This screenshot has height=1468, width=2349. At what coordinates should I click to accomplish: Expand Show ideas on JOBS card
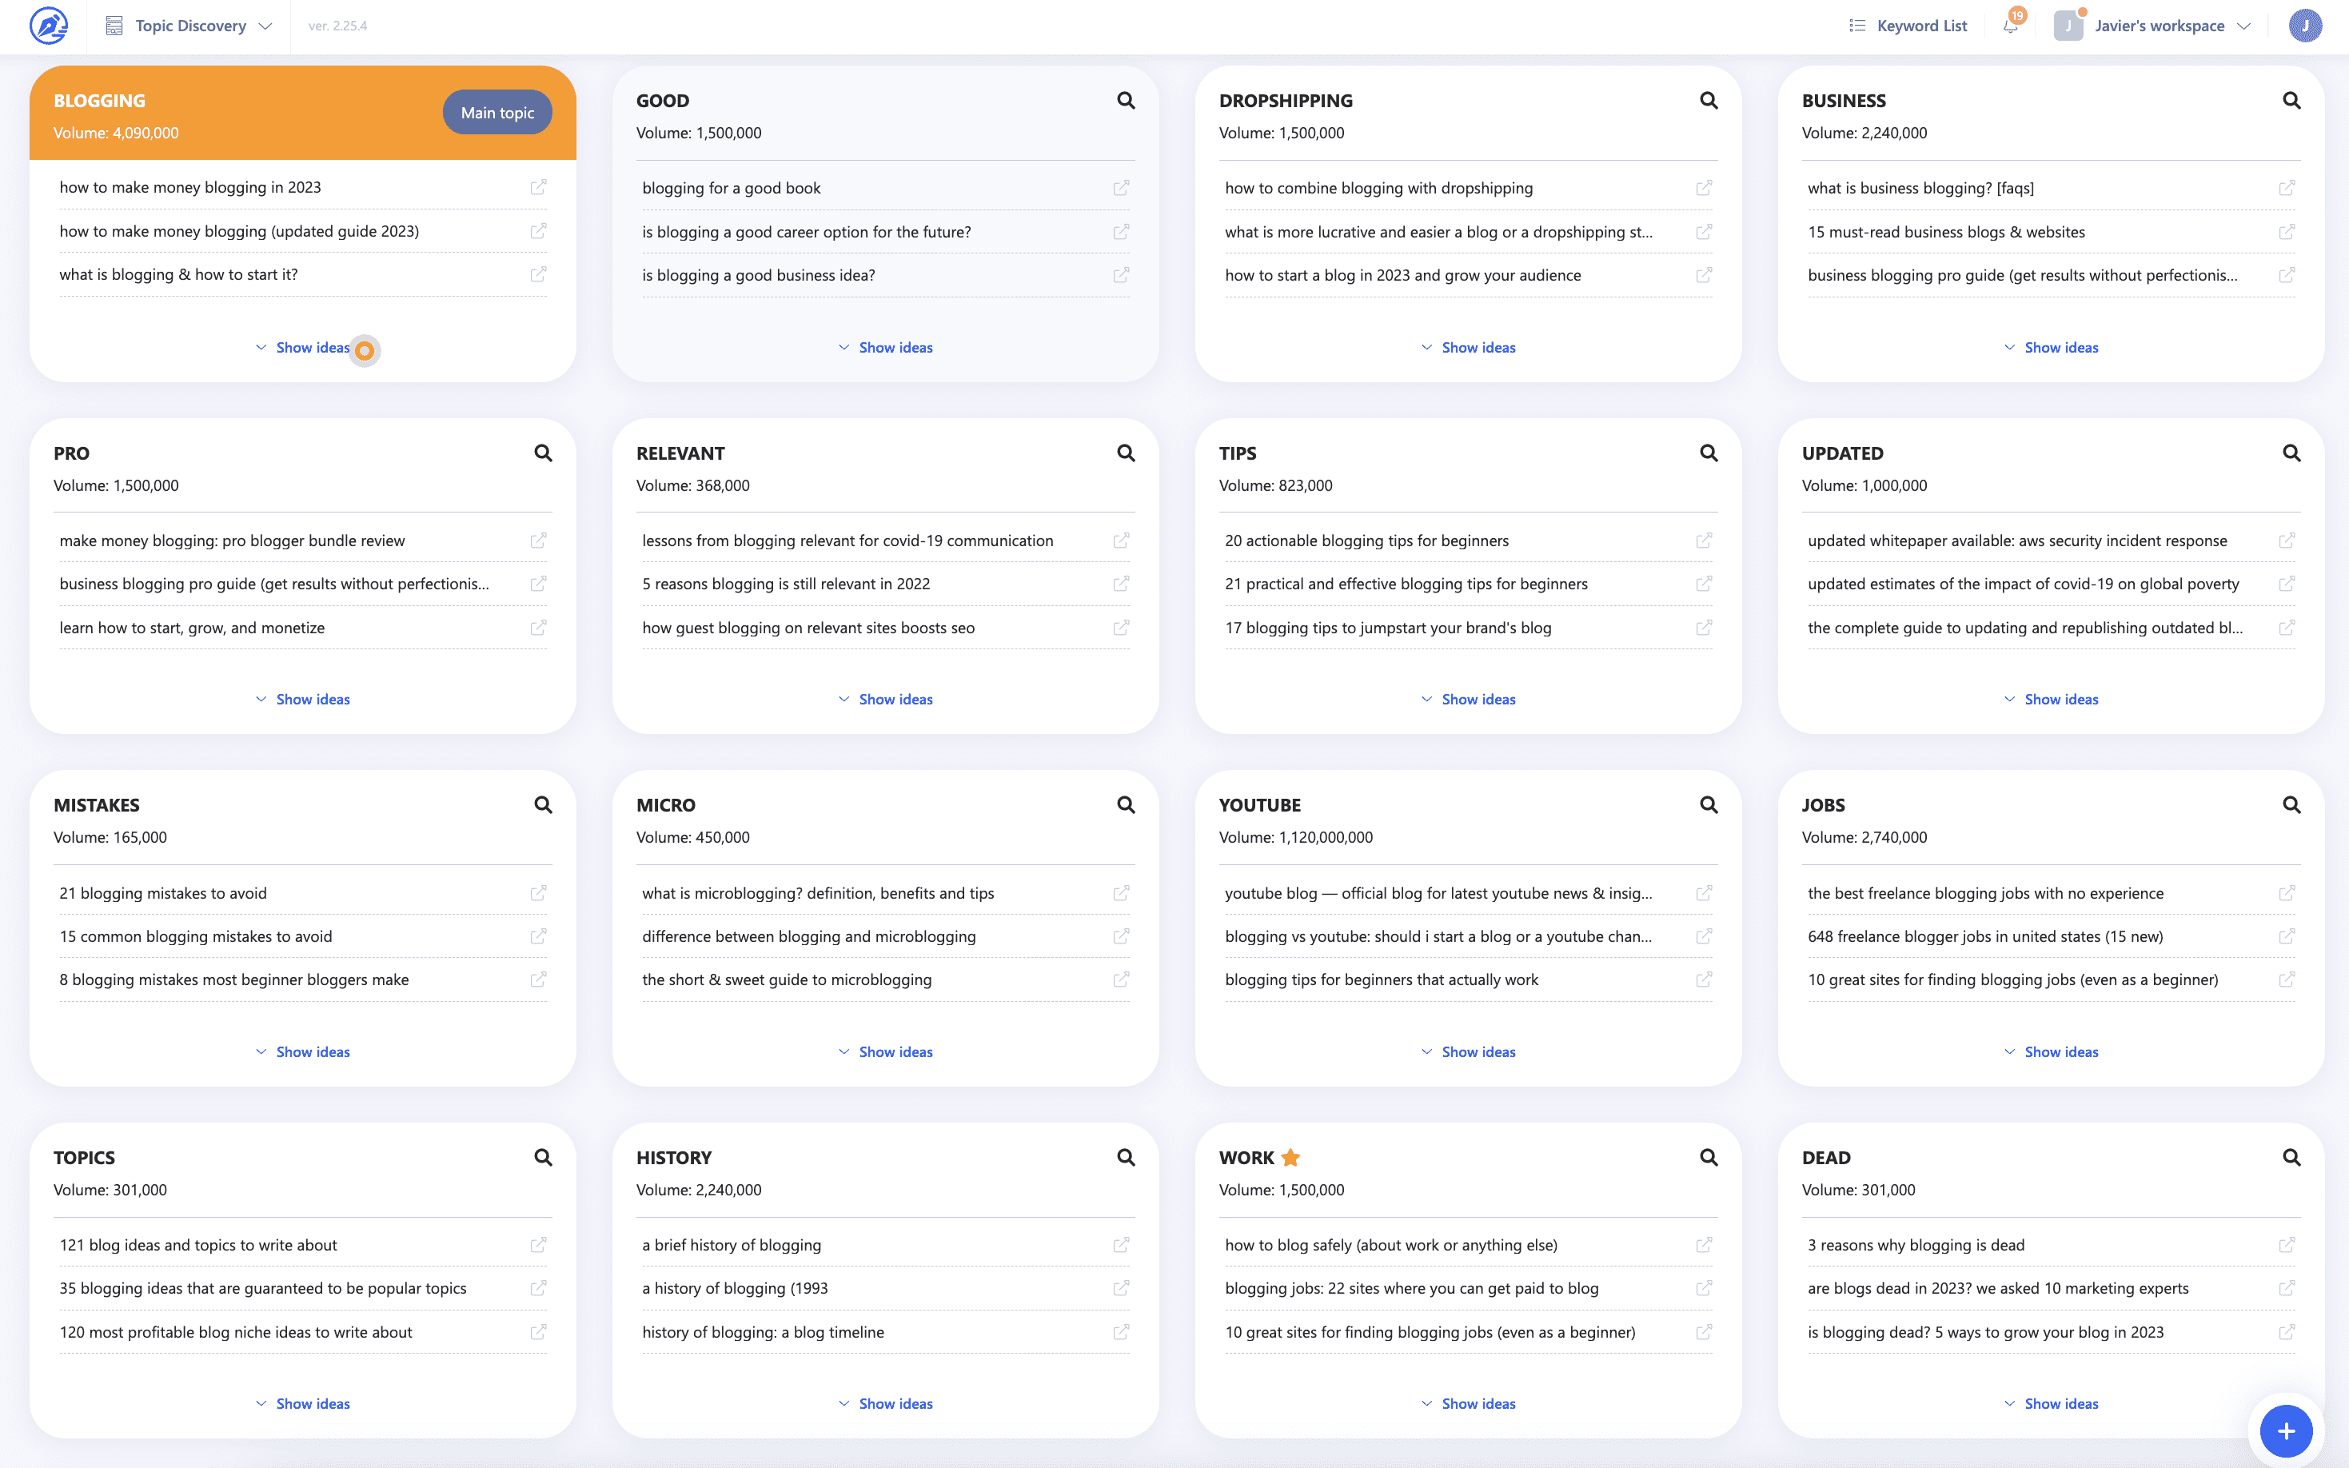point(2051,1051)
